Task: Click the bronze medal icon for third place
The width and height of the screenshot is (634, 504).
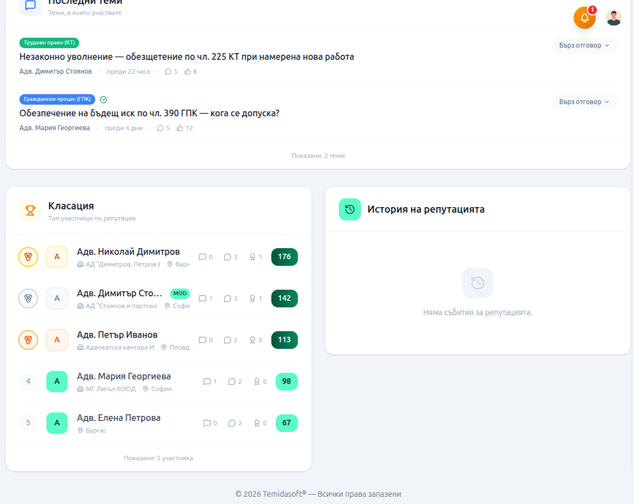Action: click(x=28, y=340)
